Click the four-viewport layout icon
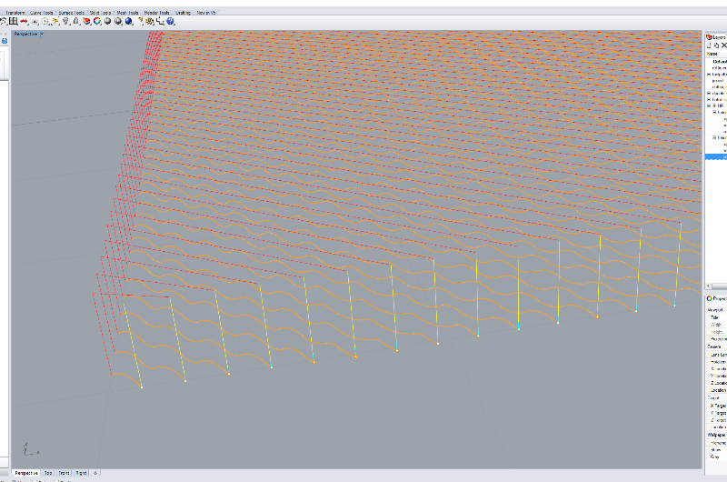Screen dimensions: 727x482 14,21
